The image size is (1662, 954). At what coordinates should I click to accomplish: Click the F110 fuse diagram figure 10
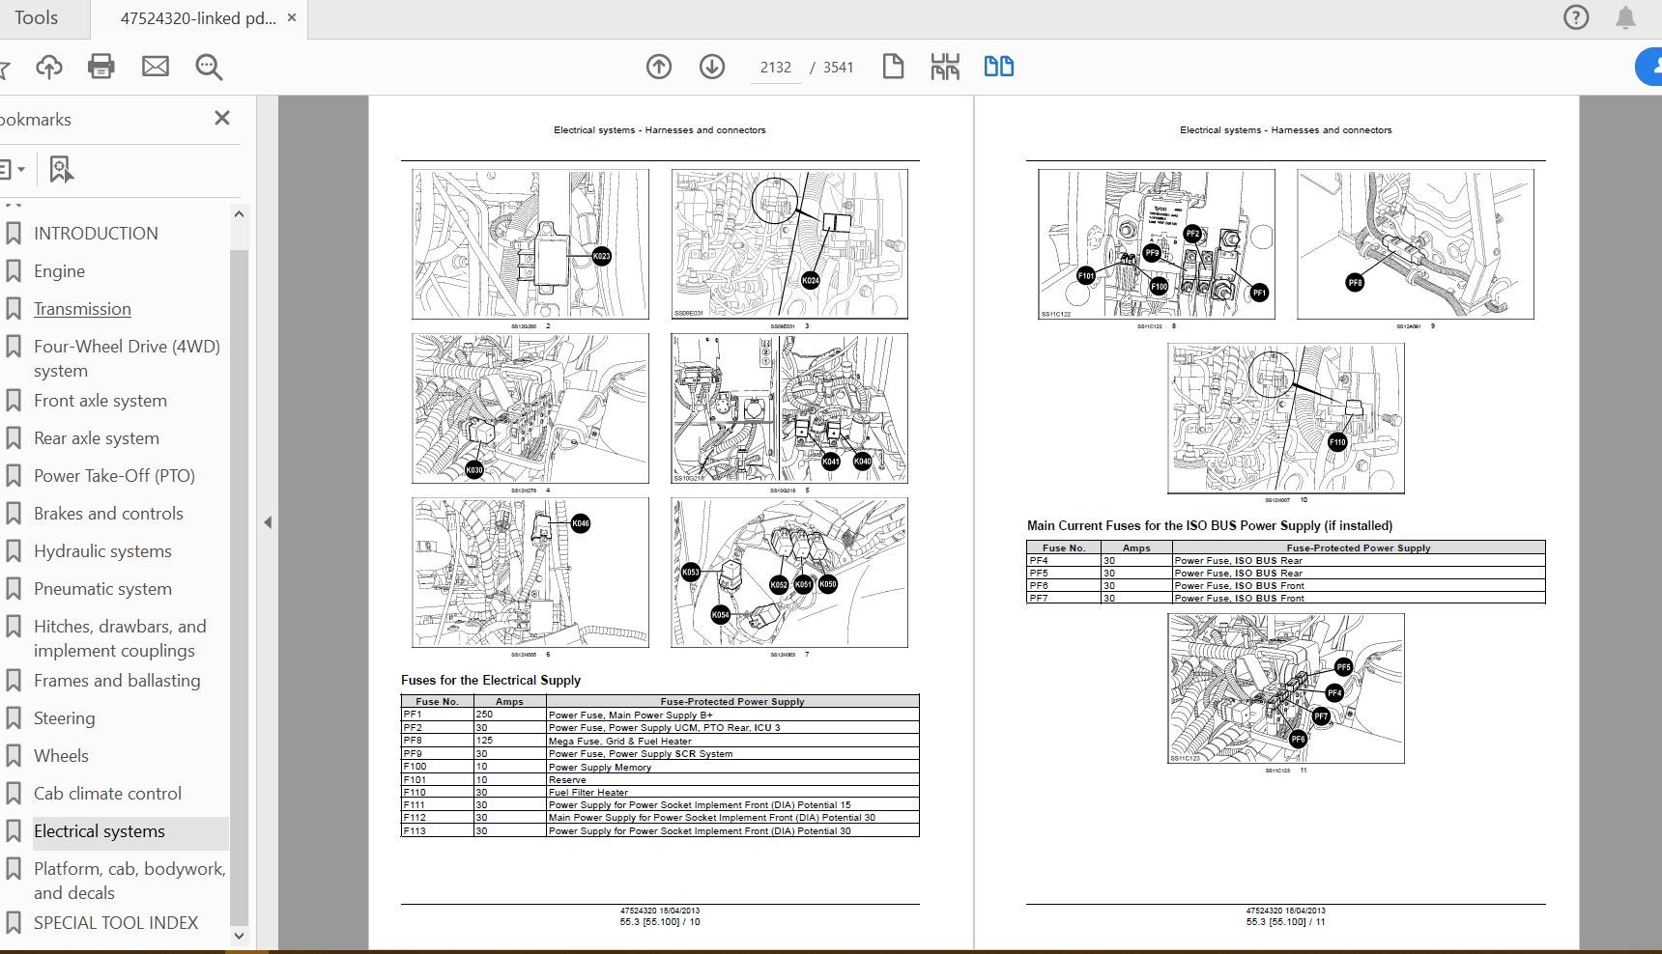[1286, 418]
